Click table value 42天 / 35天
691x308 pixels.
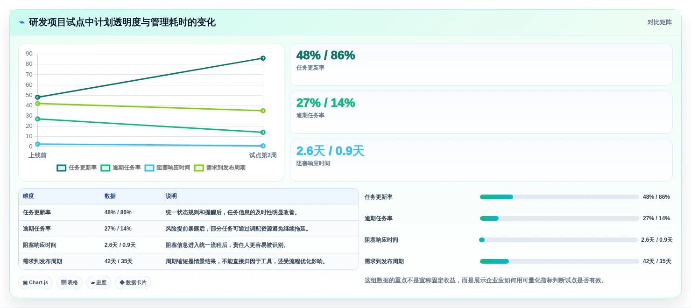click(x=119, y=261)
